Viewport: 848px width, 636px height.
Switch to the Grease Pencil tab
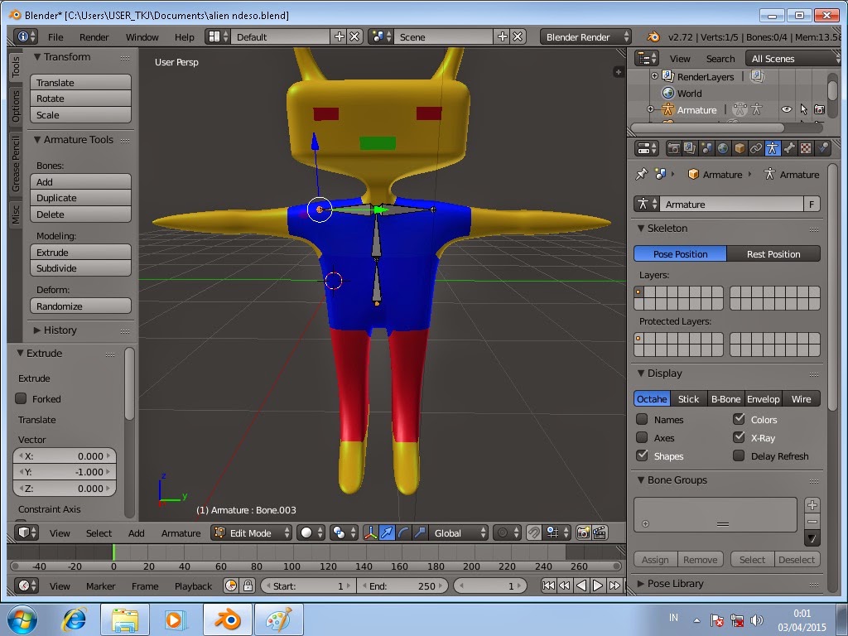pyautogui.click(x=15, y=164)
